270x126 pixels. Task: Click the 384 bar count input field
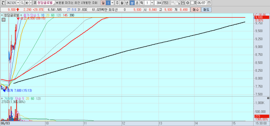point(158,3)
